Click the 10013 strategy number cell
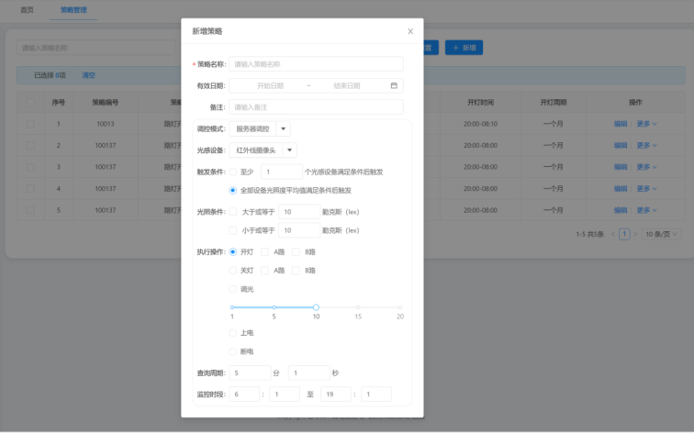 [106, 124]
